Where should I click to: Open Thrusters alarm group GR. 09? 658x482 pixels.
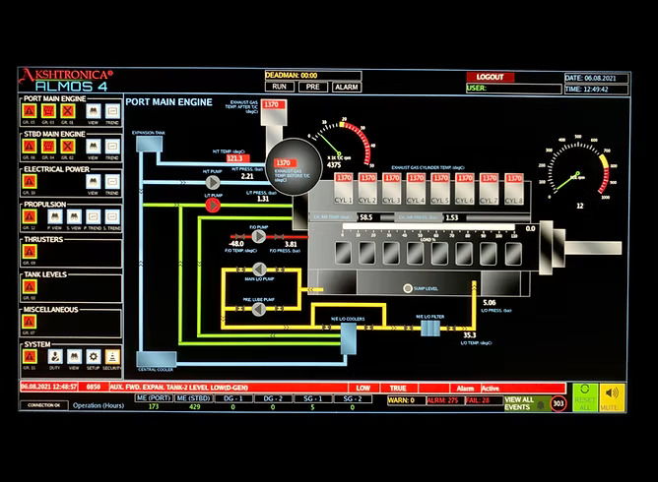click(29, 252)
